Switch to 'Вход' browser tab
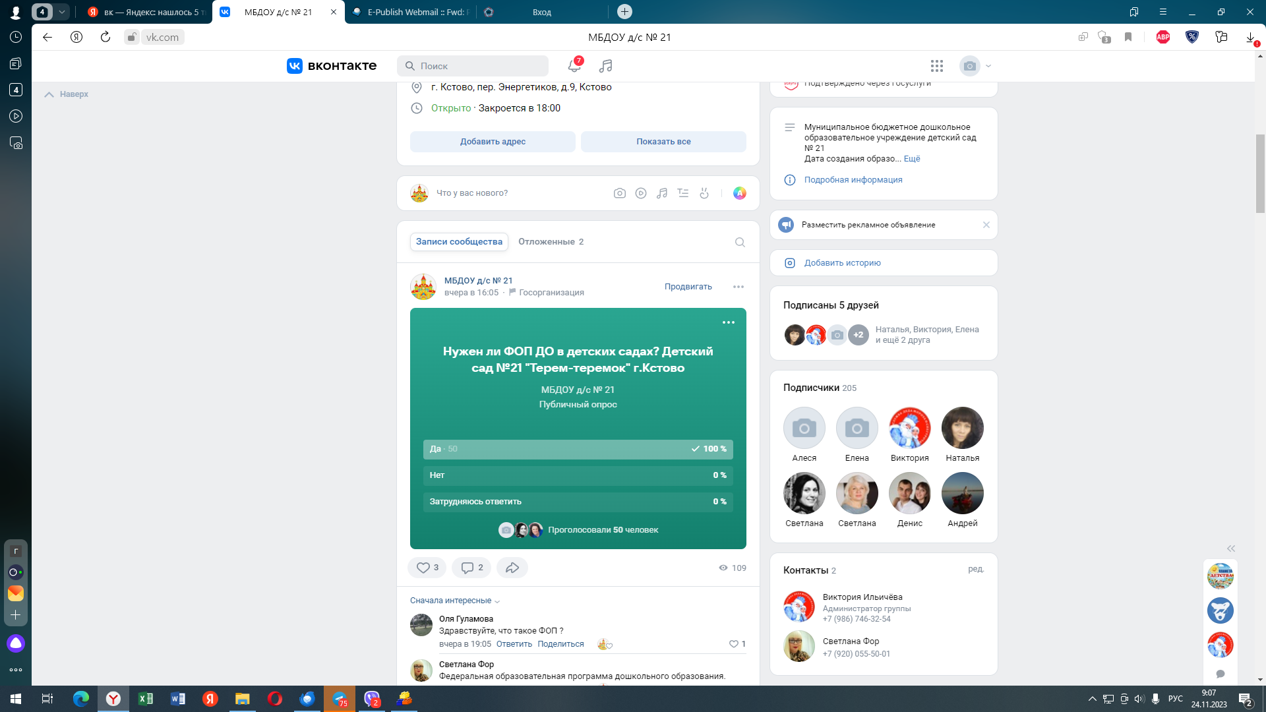 (542, 12)
